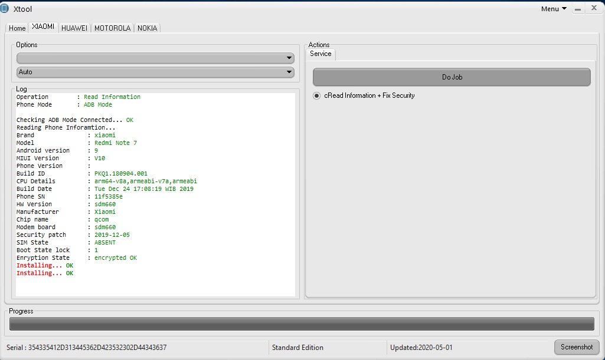This screenshot has height=360, width=605.
Task: Click the SIM State ABSENT value
Action: (105, 243)
